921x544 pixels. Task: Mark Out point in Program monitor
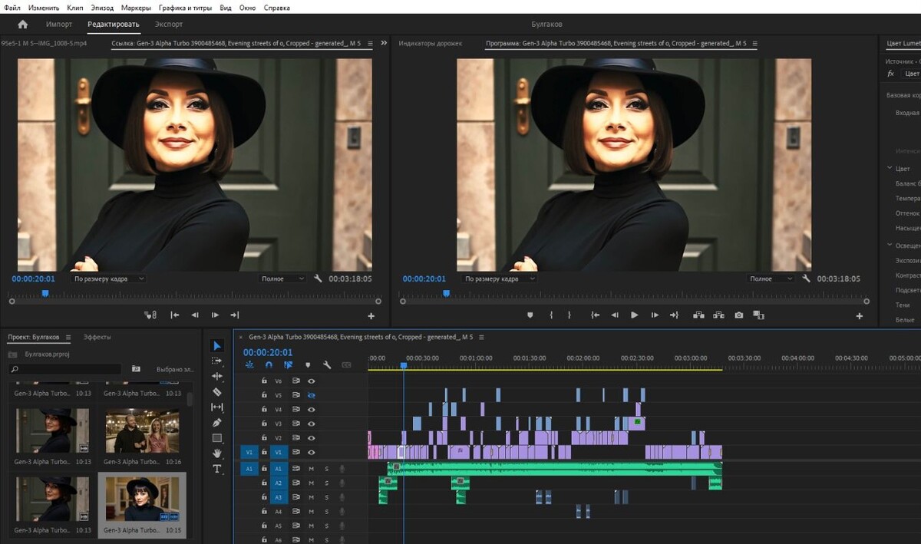tap(569, 315)
